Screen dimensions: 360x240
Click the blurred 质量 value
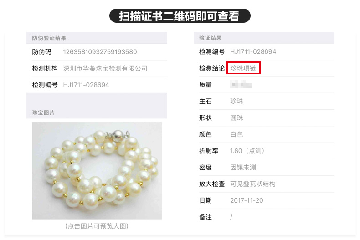241,84
